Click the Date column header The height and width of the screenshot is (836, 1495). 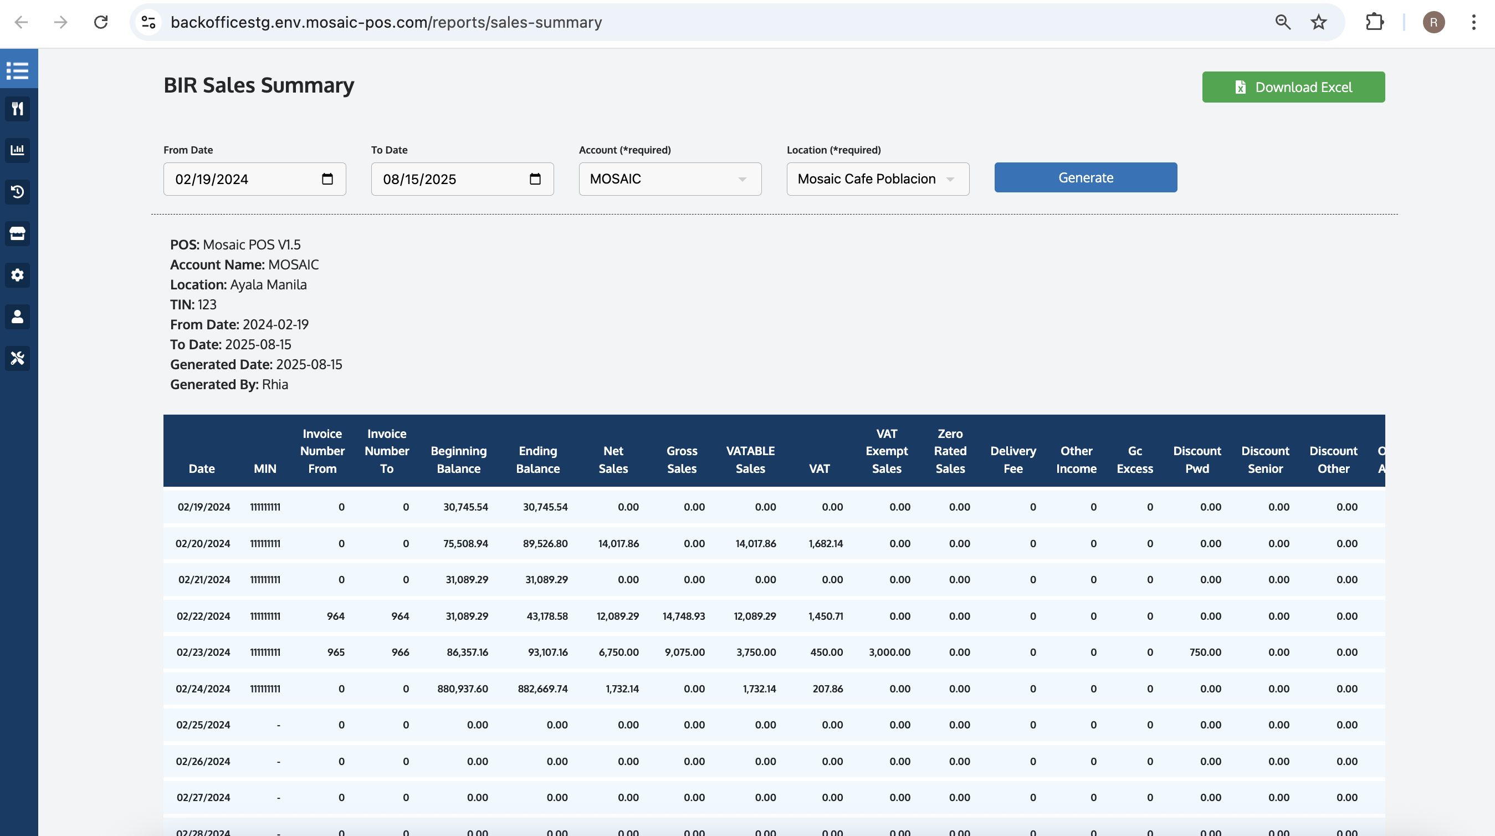(201, 468)
